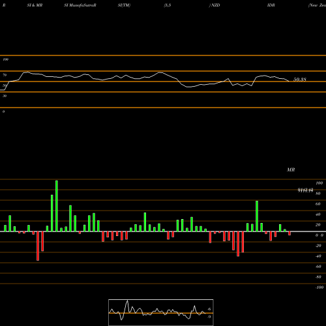Click the 60 label on MR axis
This screenshot has height=326, width=326.
coord(318,204)
